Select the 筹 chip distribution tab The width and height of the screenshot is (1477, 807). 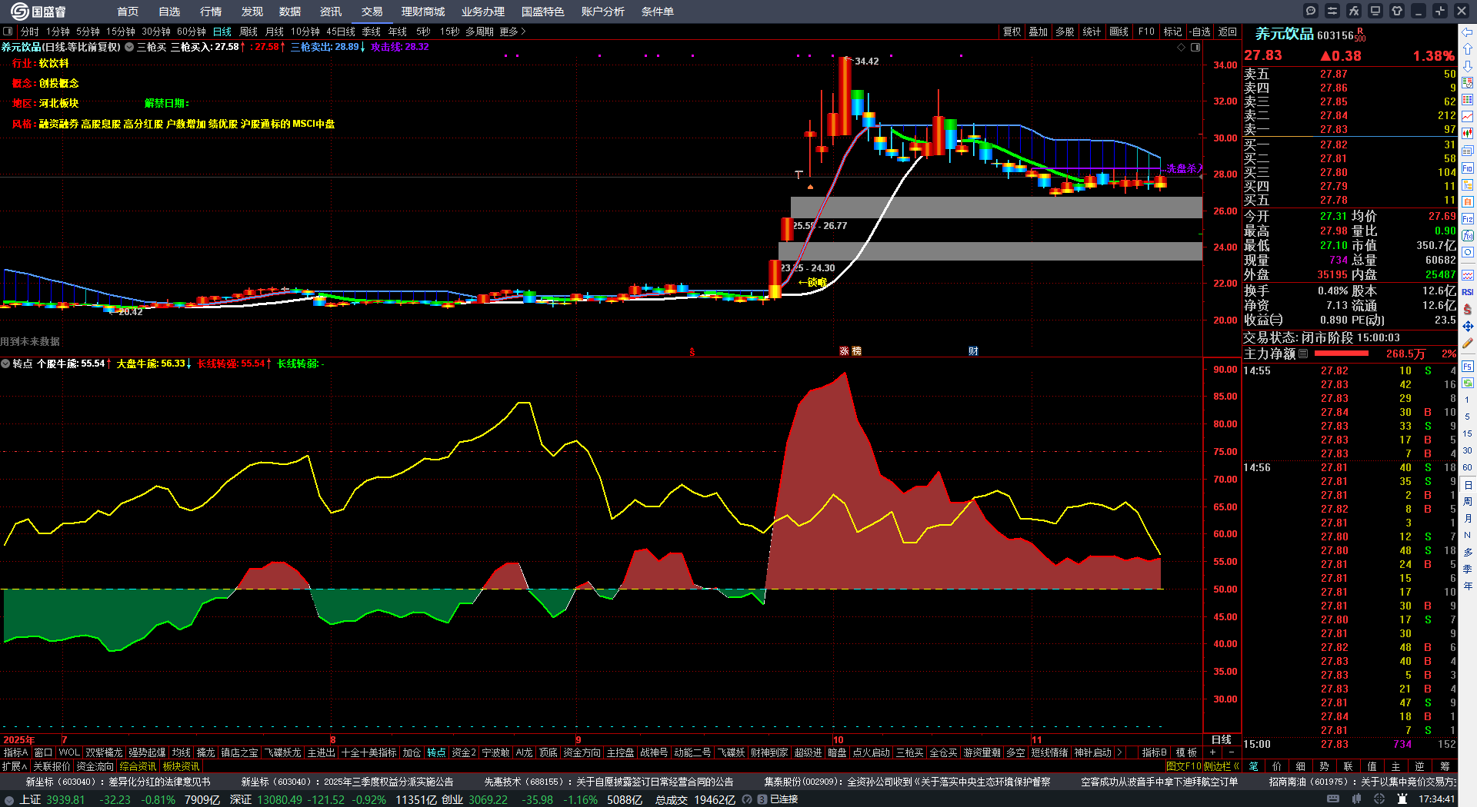(x=1445, y=766)
